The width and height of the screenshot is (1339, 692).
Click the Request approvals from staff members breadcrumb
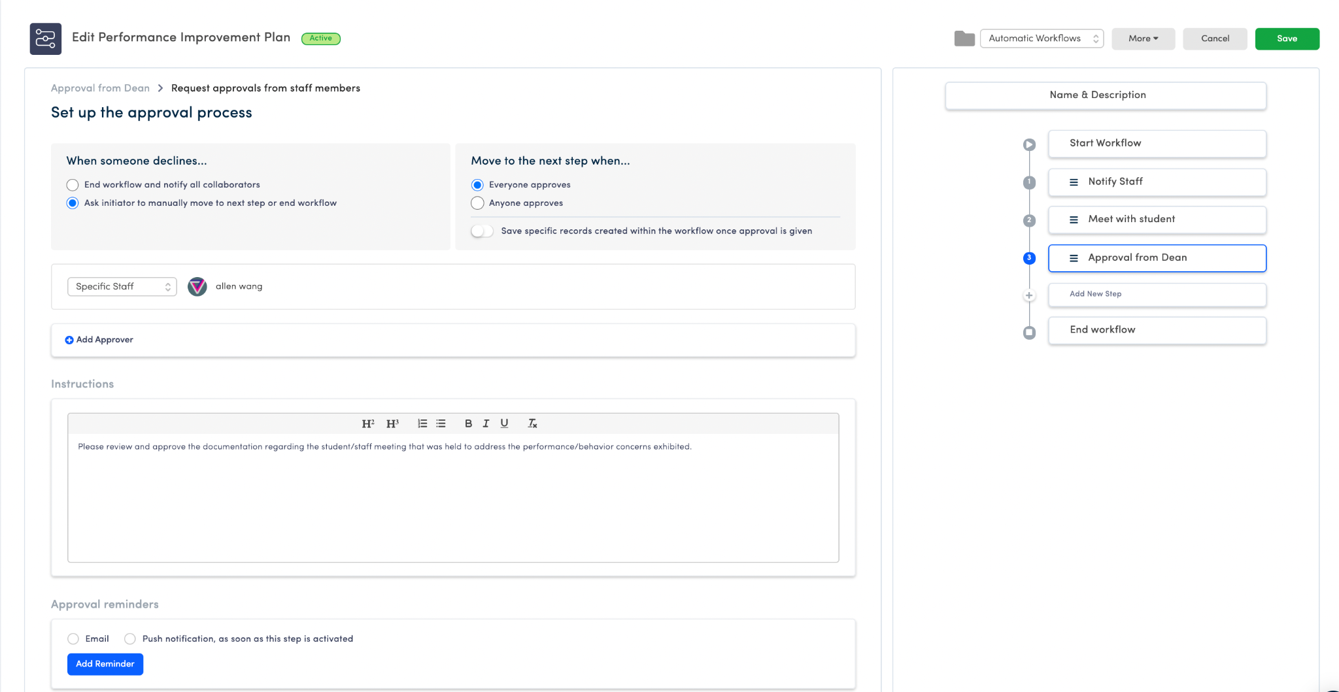click(265, 88)
